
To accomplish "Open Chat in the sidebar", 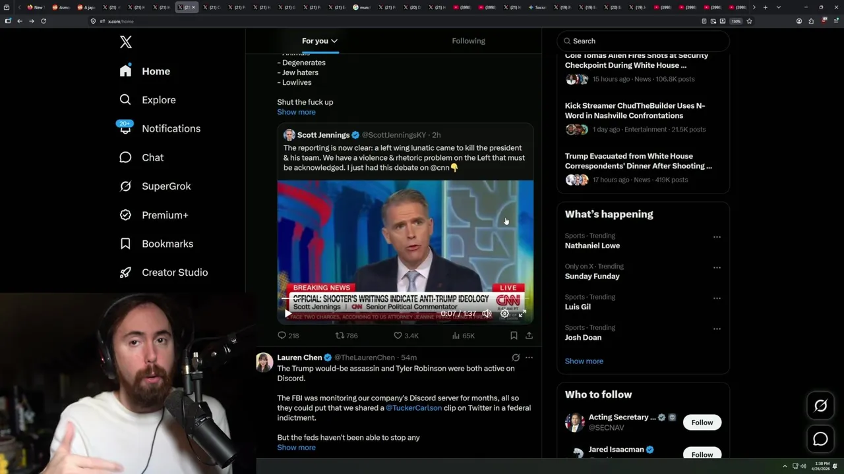I will (142, 157).
